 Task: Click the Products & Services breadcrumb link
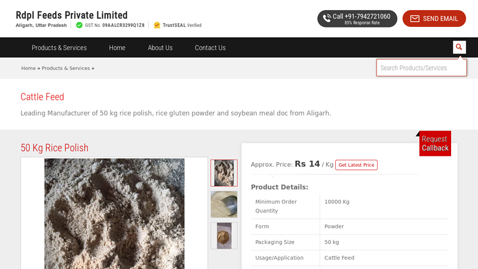click(66, 68)
